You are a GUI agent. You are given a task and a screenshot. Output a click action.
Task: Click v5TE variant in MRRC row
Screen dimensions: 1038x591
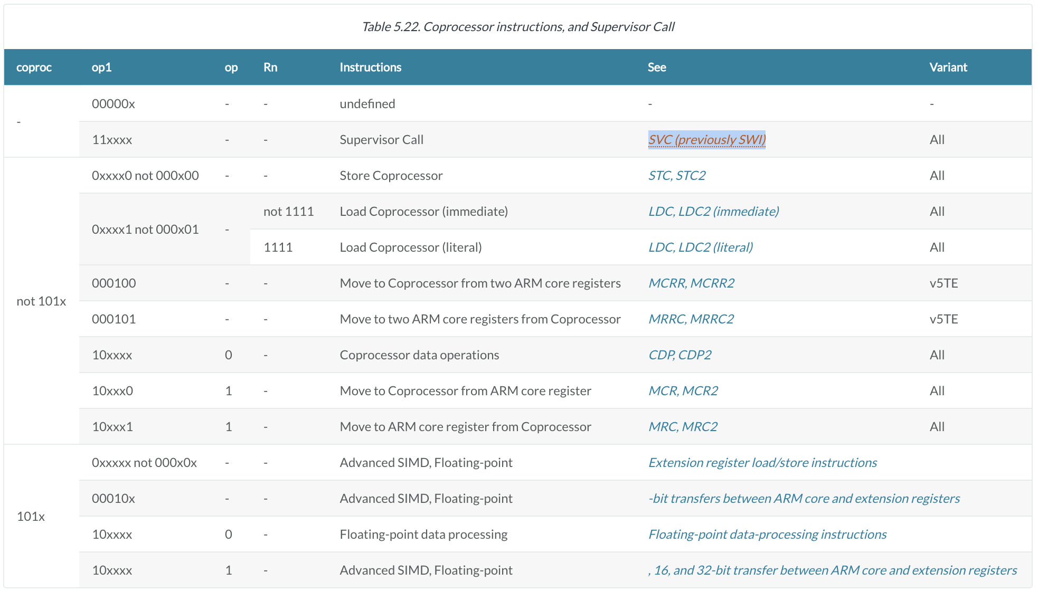(x=944, y=319)
